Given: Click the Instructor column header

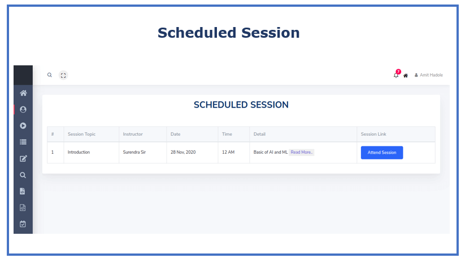Looking at the screenshot, I should point(133,134).
